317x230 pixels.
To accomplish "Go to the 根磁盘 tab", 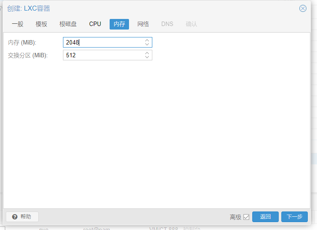I will point(68,24).
